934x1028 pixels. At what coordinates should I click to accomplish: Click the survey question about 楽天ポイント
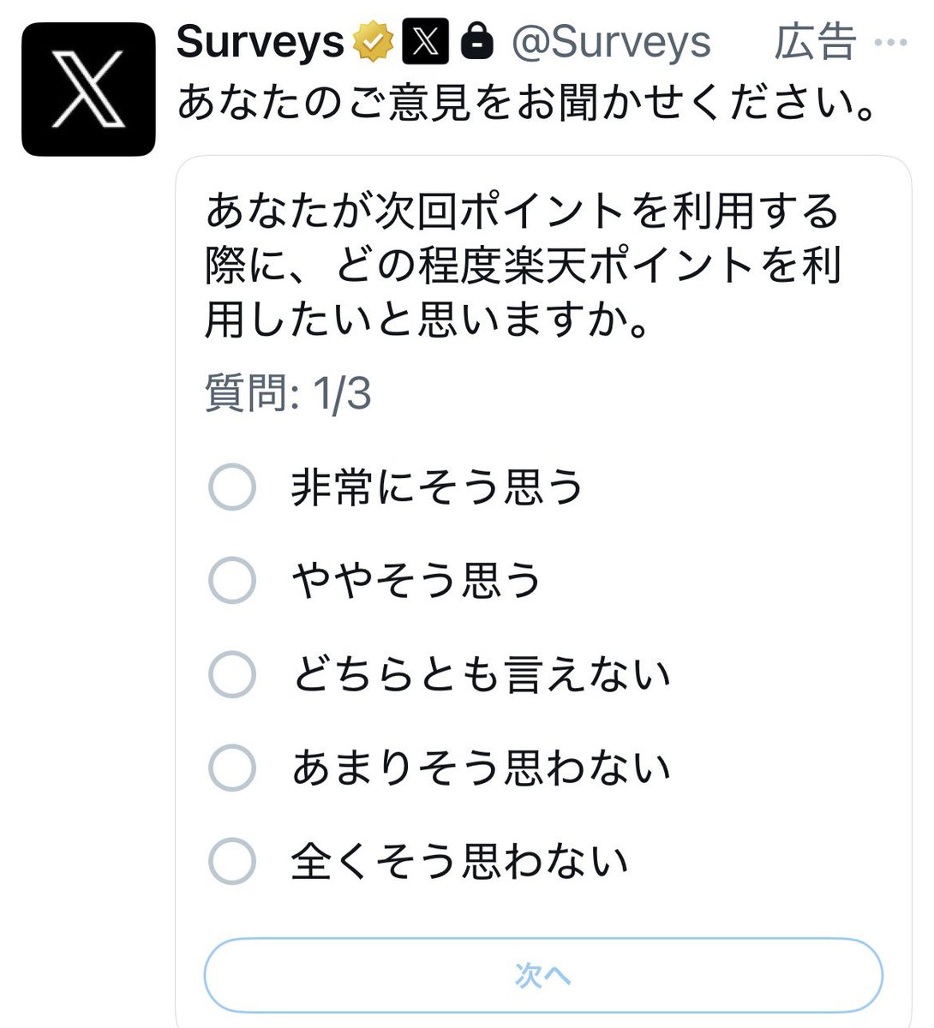524,266
